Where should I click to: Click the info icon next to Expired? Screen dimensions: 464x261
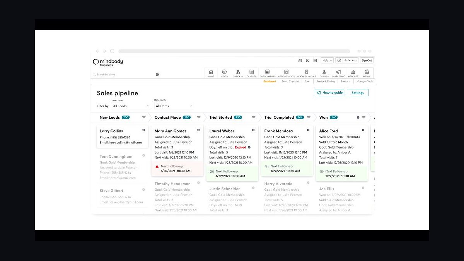249,147
